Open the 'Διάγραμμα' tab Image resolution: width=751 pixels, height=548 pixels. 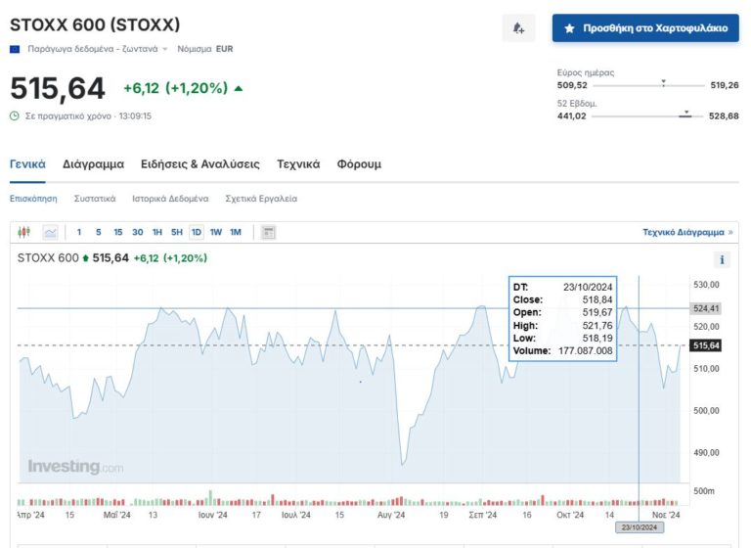93,164
